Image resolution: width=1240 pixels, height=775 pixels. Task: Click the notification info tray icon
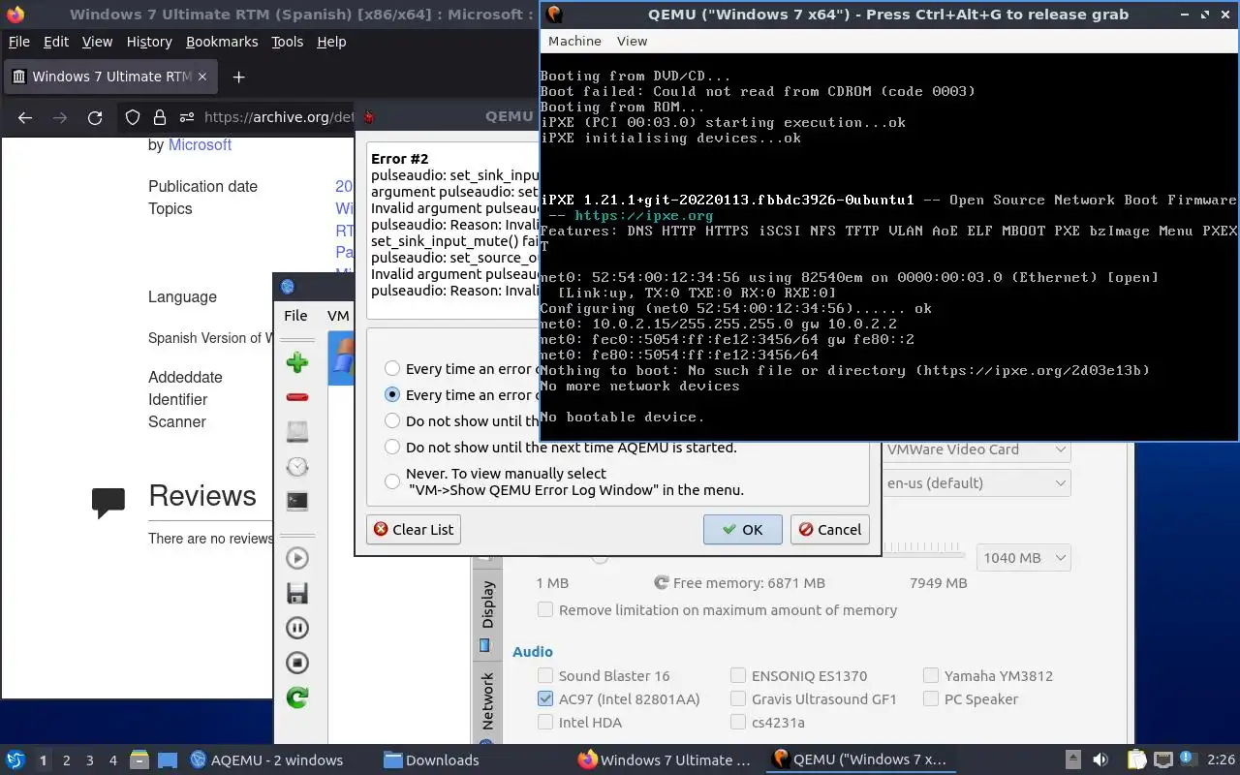point(1188,760)
